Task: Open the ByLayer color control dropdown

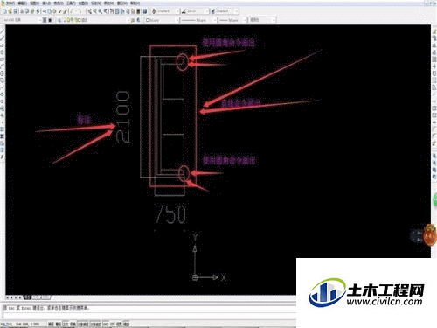Action: coord(162,20)
